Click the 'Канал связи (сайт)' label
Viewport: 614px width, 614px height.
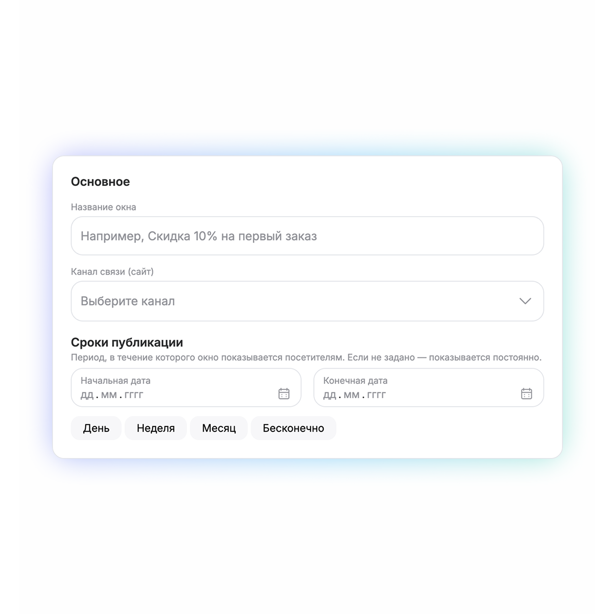coord(113,272)
